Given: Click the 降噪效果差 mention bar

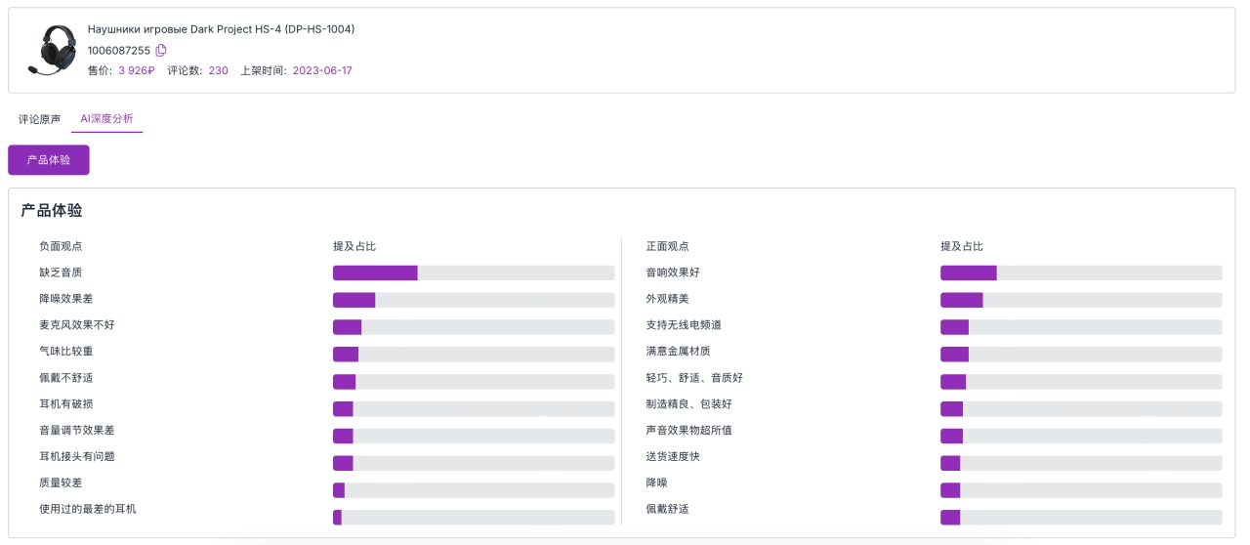Looking at the screenshot, I should 474,299.
